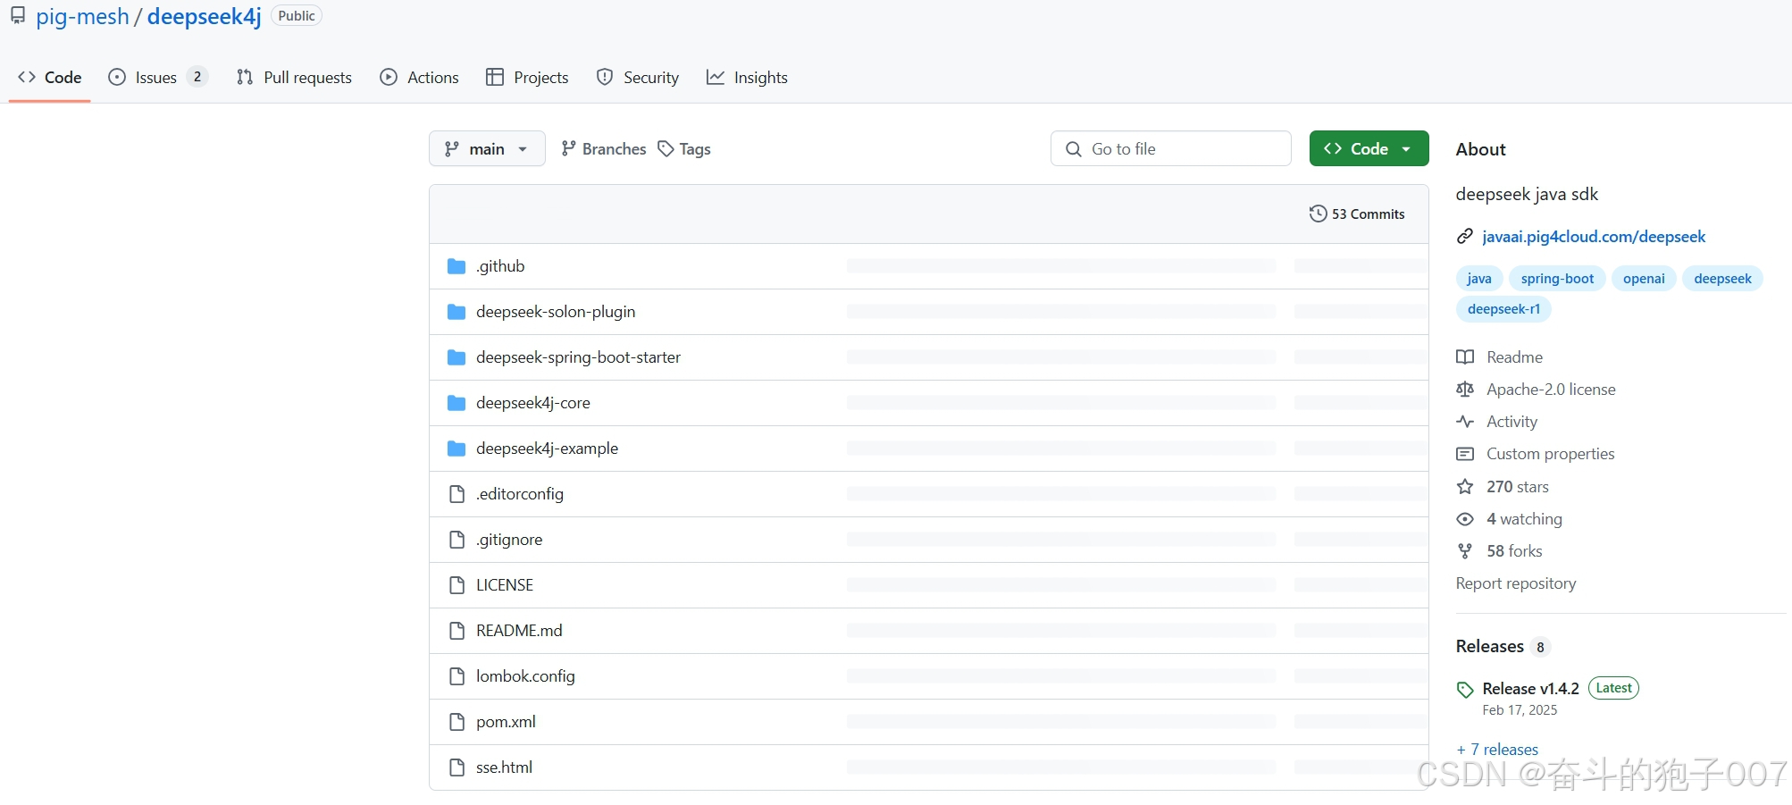This screenshot has height=805, width=1792.
Task: Click the sse.html file icon
Action: [x=456, y=767]
